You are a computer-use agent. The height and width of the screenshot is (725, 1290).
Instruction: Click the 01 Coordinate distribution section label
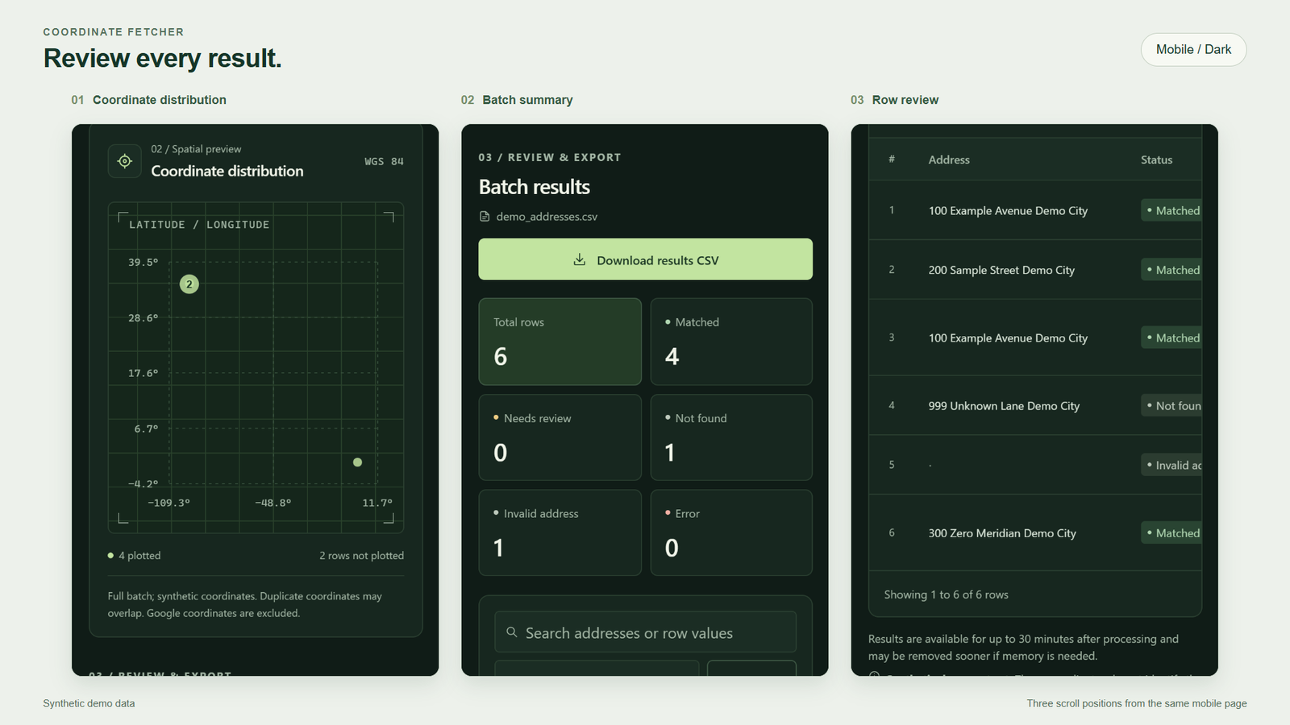tap(148, 100)
